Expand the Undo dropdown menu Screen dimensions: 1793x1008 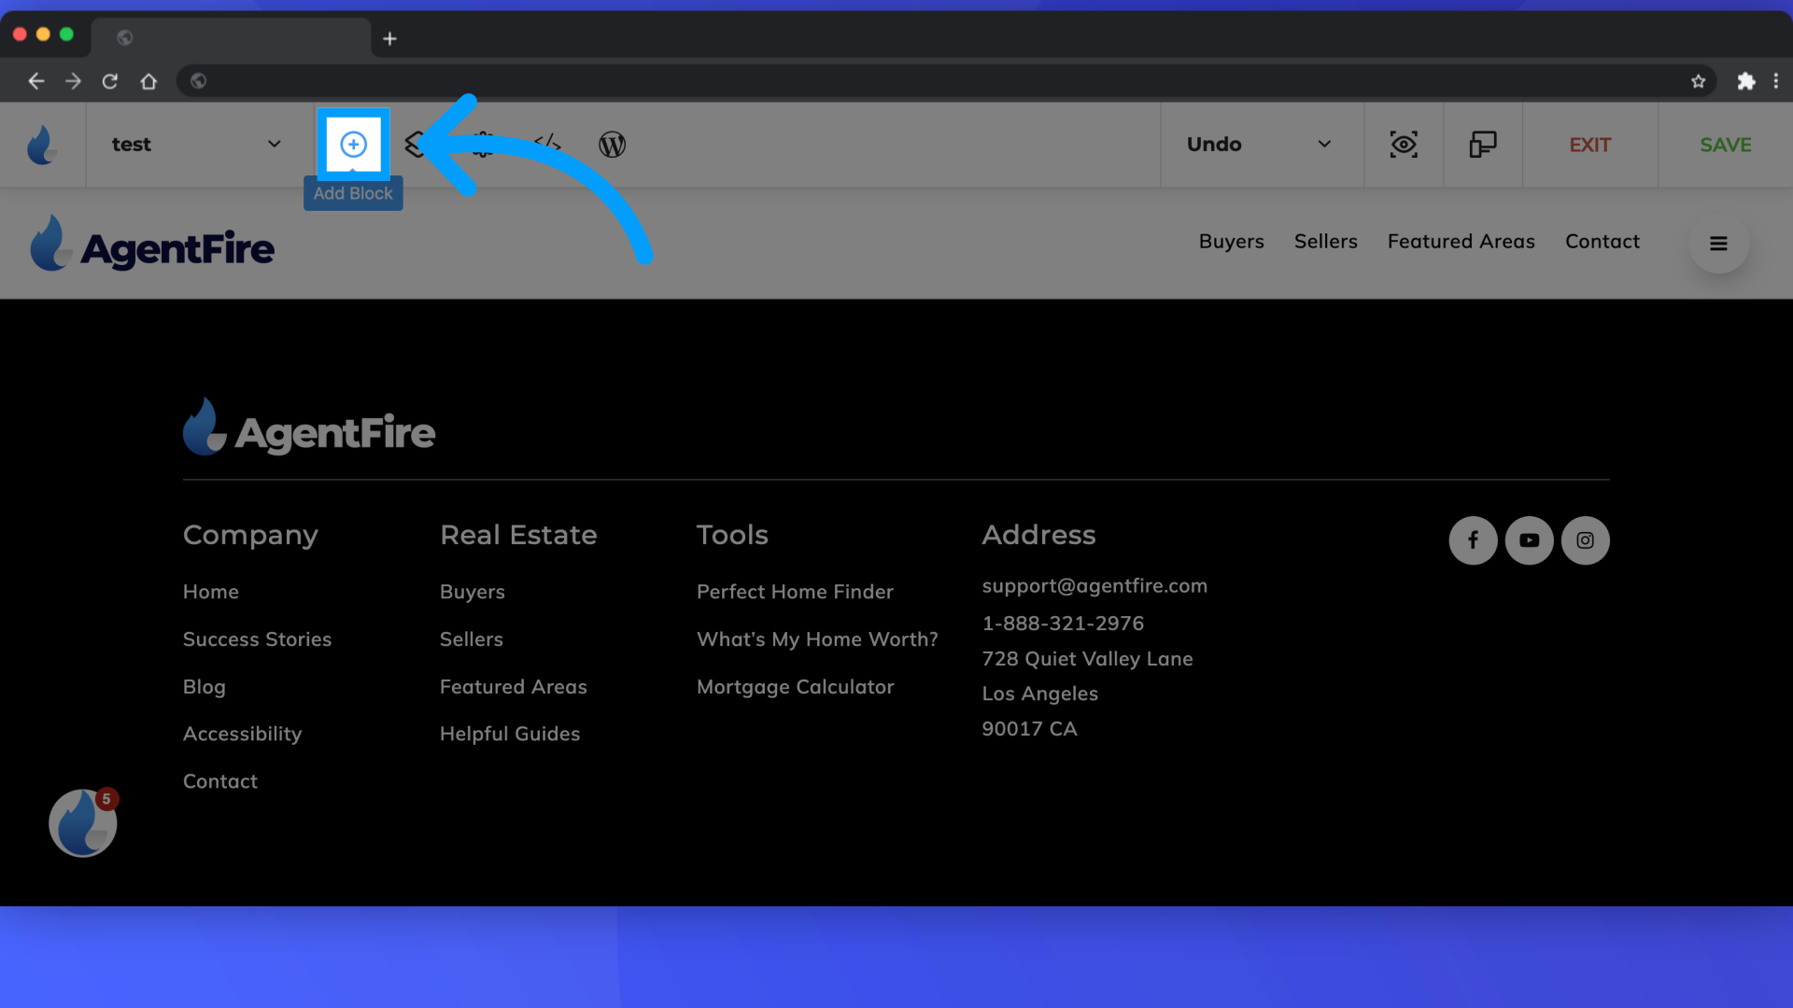[1324, 144]
